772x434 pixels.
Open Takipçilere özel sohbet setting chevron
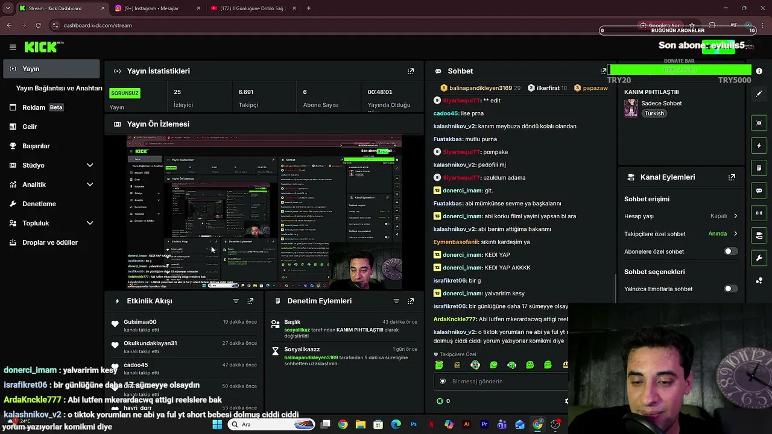click(735, 234)
